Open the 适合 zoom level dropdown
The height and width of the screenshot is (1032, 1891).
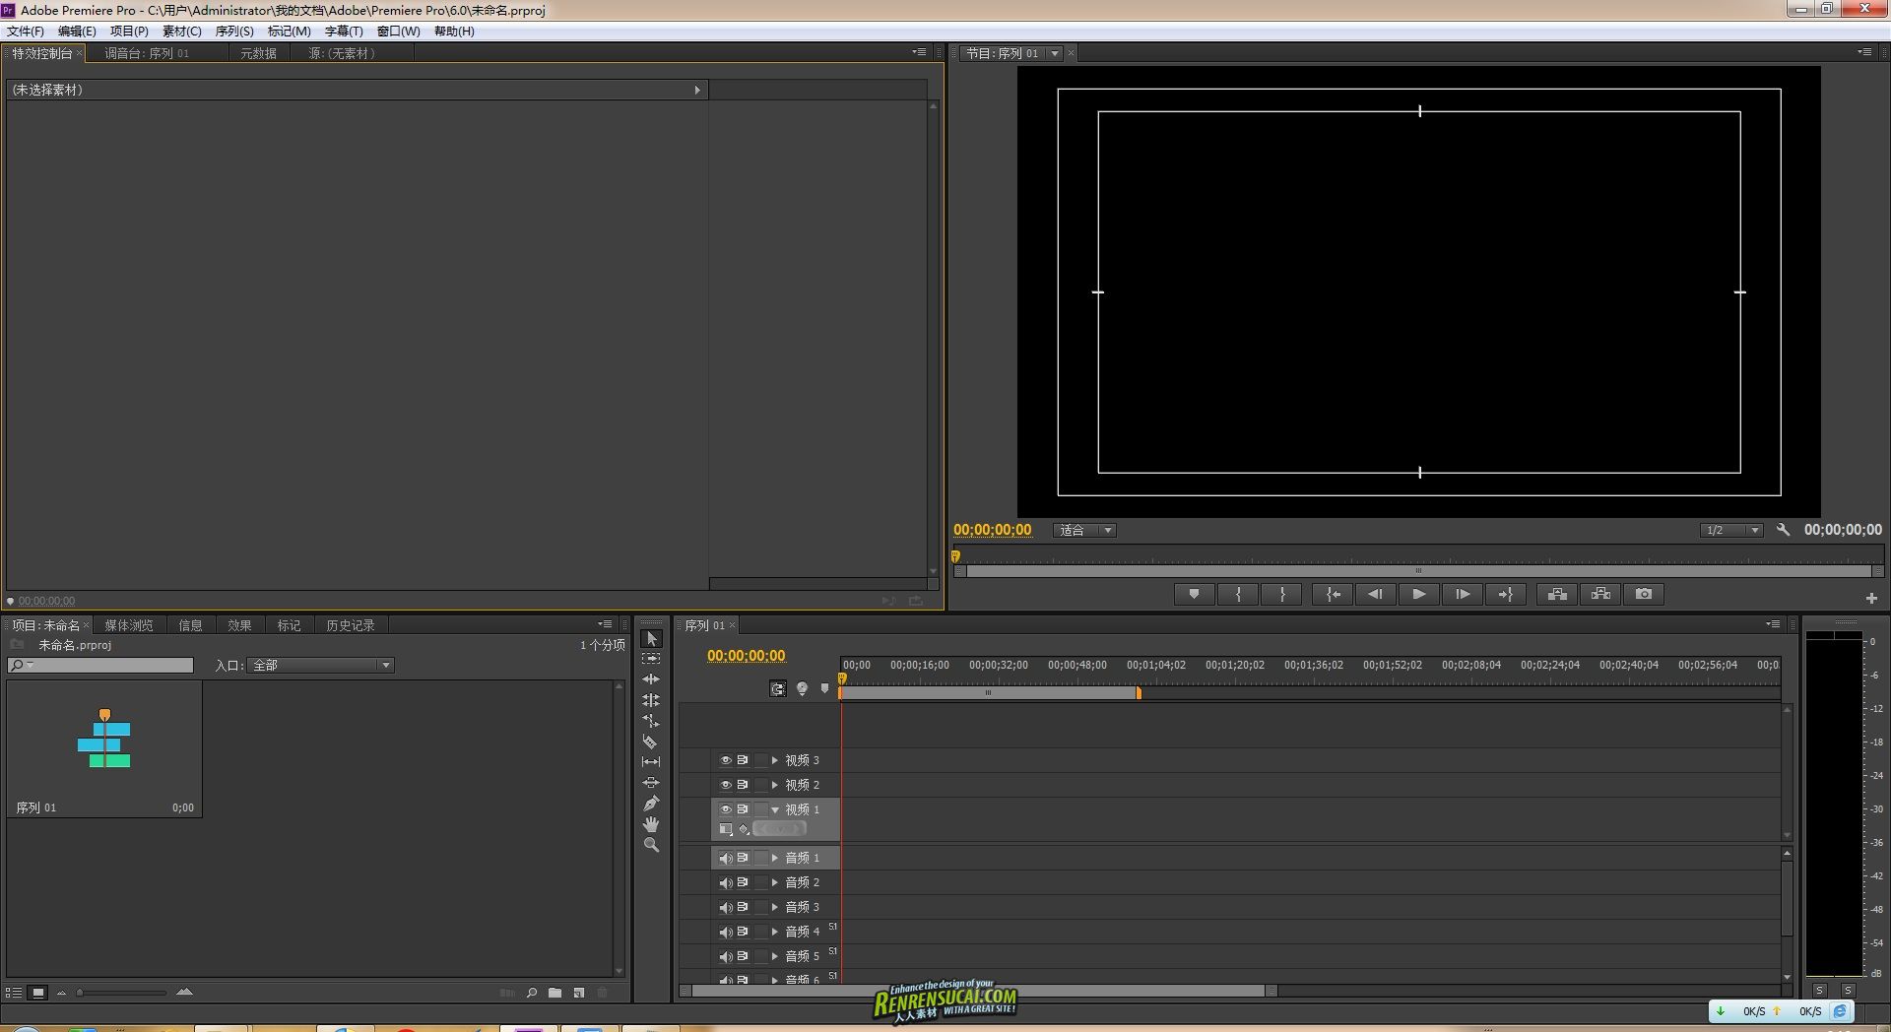pos(1084,530)
